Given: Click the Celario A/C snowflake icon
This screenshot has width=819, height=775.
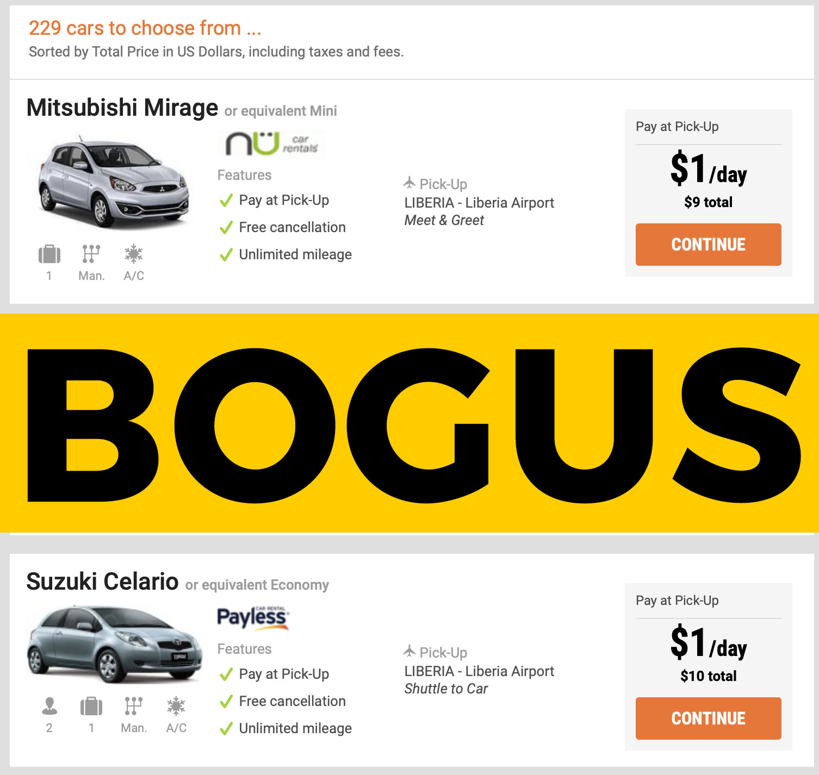Looking at the screenshot, I should (x=176, y=706).
